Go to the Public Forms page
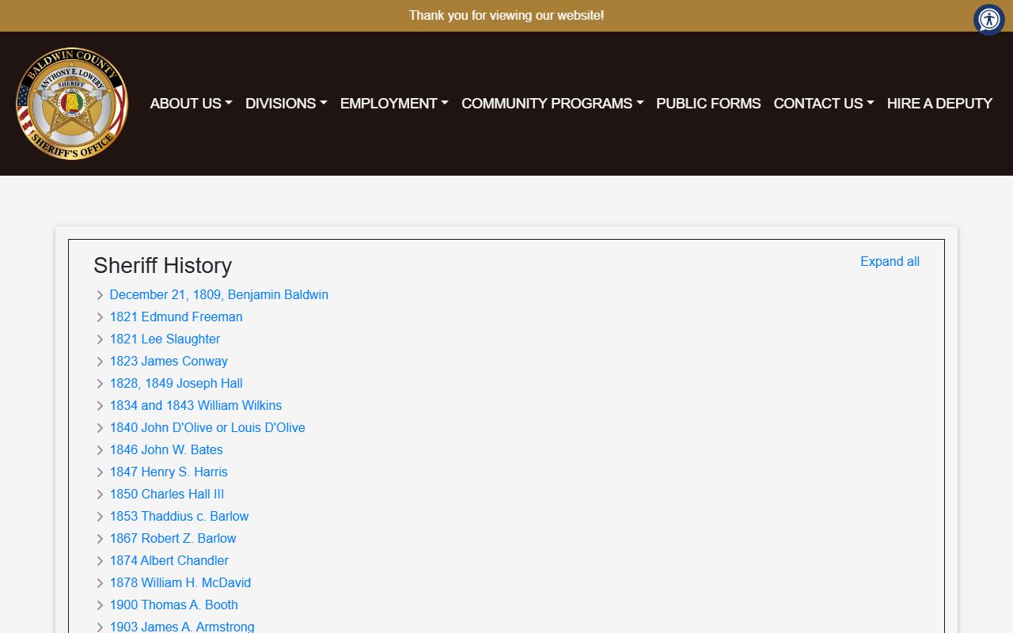The width and height of the screenshot is (1013, 633). [708, 104]
